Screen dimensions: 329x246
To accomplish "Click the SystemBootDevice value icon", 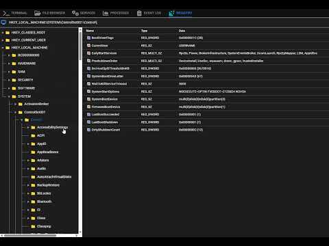I will tap(88, 99).
